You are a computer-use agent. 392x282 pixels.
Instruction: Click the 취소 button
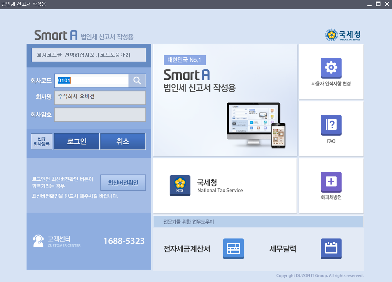(123, 141)
